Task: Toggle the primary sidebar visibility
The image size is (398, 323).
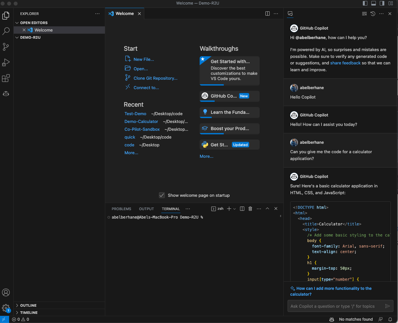Action: pos(365,3)
